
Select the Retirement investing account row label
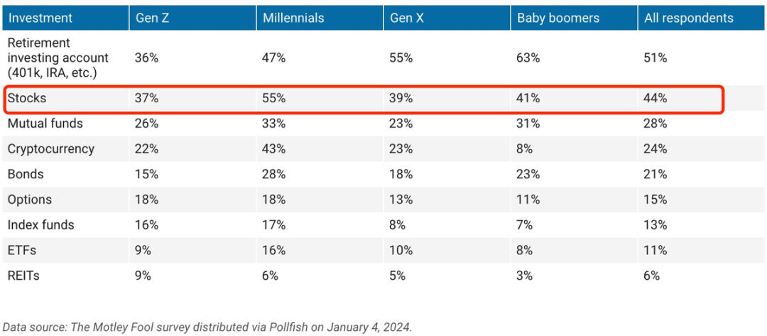[58, 58]
